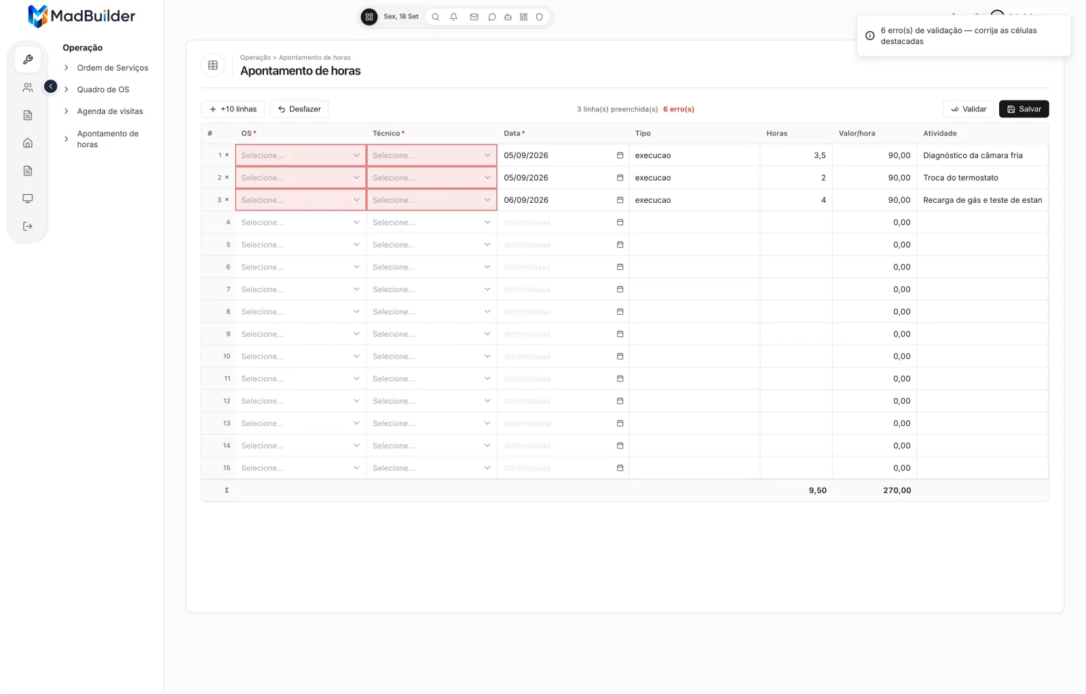The image size is (1086, 694).
Task: Open the mail envelope icon
Action: pyautogui.click(x=474, y=17)
